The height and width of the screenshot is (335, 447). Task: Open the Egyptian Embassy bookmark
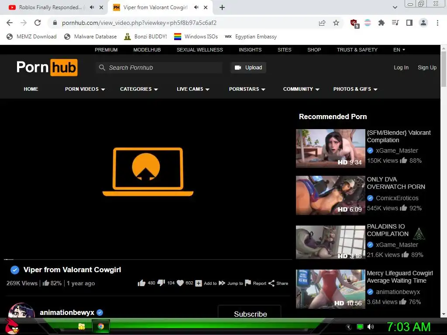coord(251,37)
